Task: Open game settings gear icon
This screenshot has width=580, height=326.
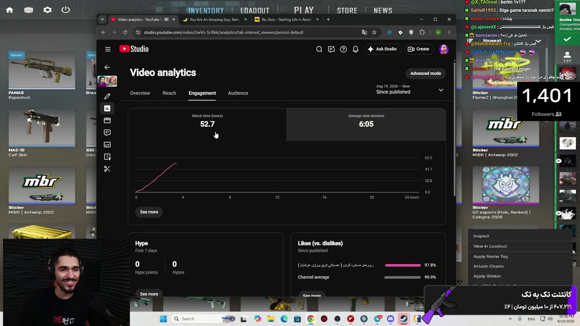Action: [x=48, y=10]
